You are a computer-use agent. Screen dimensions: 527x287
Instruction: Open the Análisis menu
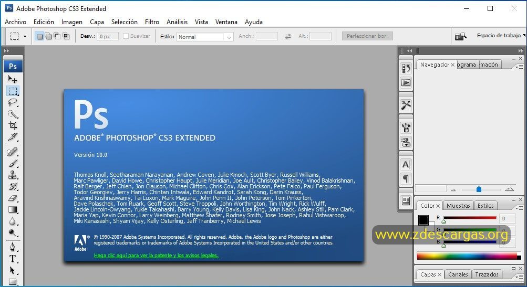tap(177, 22)
